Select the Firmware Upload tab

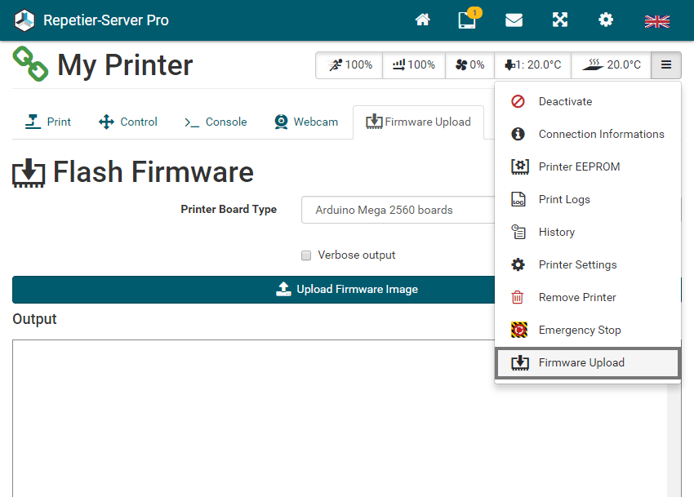pyautogui.click(x=418, y=122)
